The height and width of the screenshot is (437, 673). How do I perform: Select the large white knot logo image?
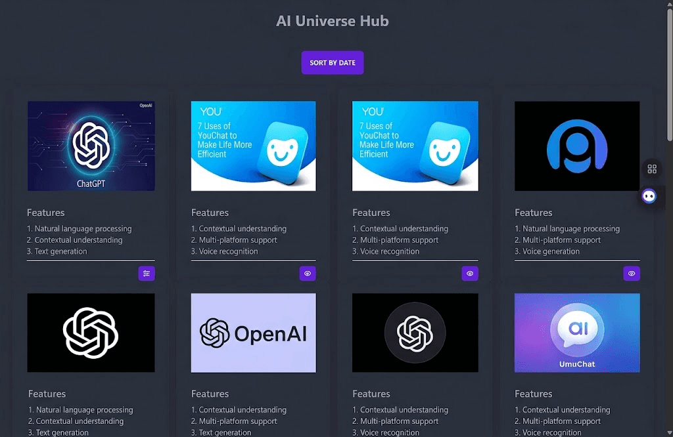pos(91,333)
